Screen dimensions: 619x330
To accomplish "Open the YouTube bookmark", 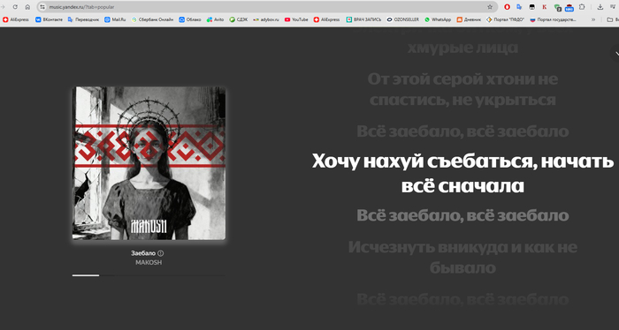I will click(296, 19).
